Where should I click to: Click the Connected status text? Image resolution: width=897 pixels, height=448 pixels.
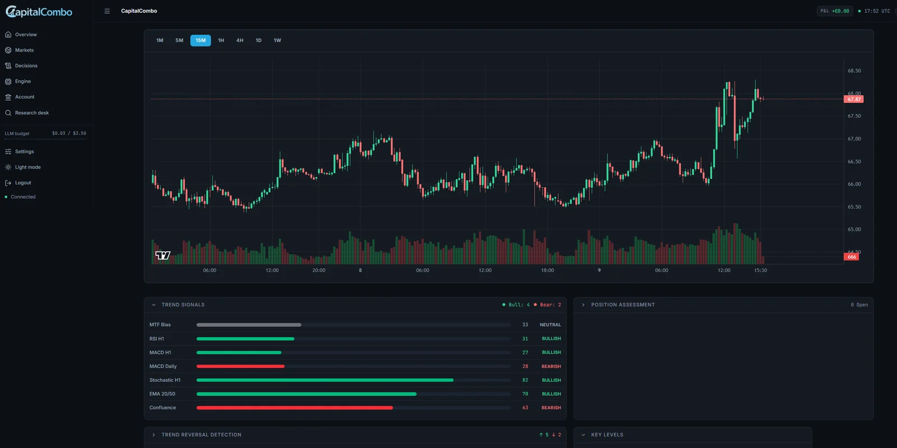23,197
